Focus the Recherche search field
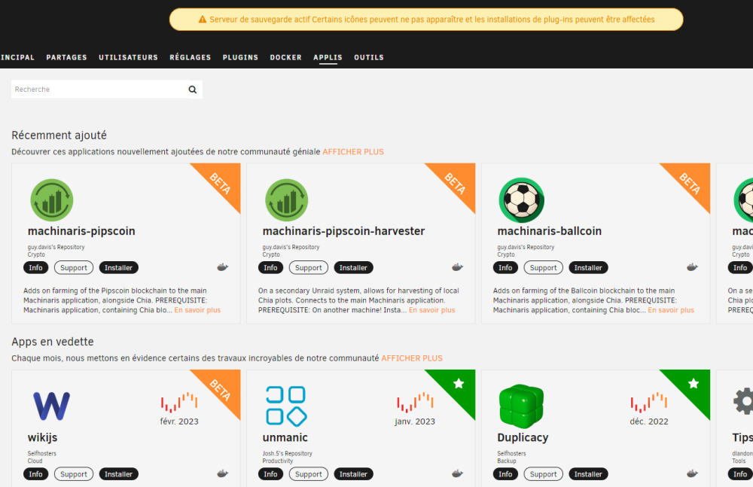 [107, 90]
